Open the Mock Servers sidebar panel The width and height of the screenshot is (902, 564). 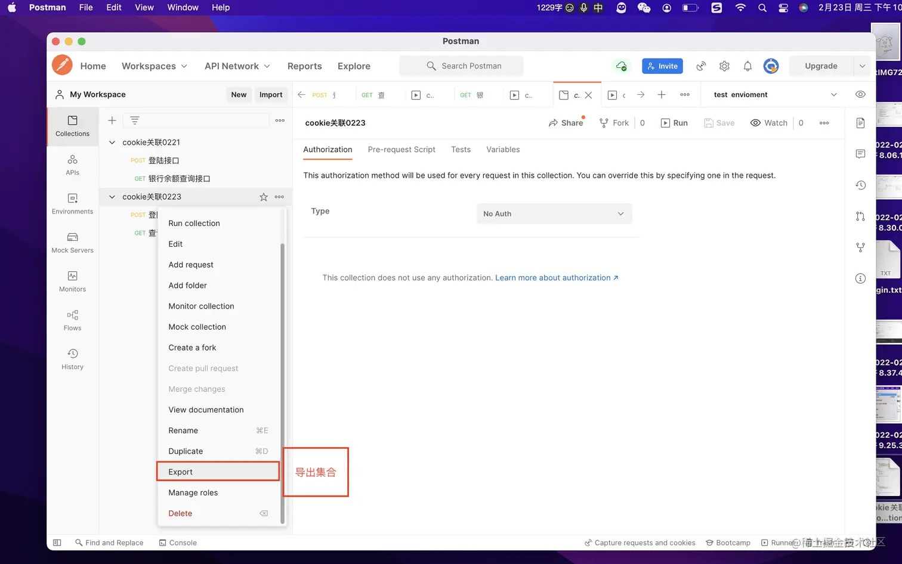click(x=72, y=243)
